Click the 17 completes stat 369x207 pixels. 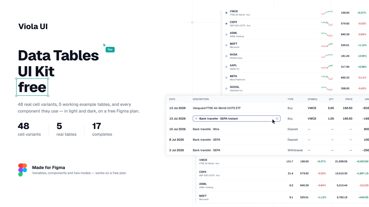[102, 130]
